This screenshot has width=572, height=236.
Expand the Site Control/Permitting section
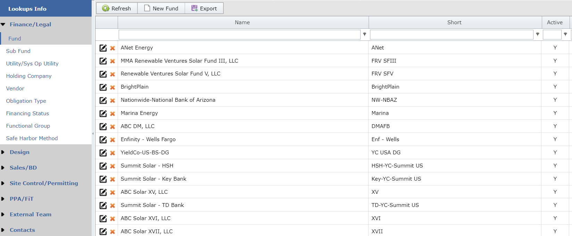point(3,183)
